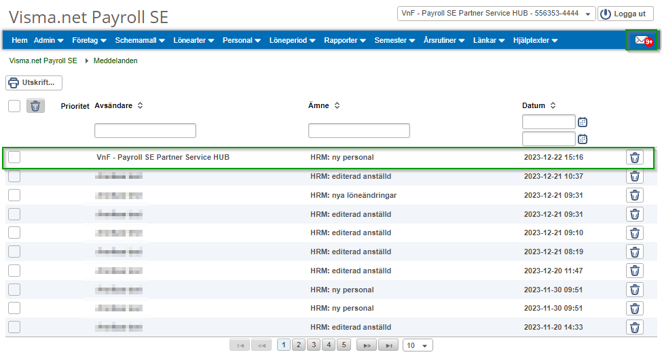The height and width of the screenshot is (361, 662).
Task: Expand the Företag menu
Action: tap(89, 41)
